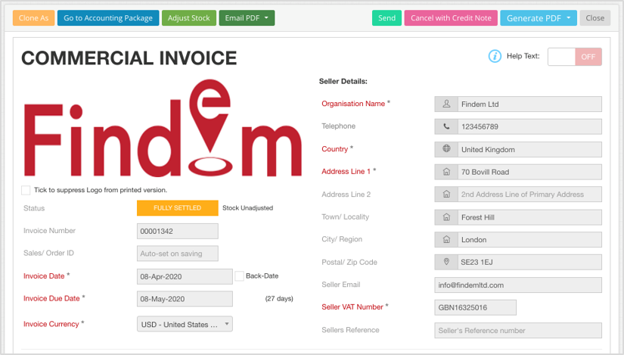Screen dimensions: 624x355
Task: Open the Generate PDF dropdown
Action: click(x=539, y=18)
